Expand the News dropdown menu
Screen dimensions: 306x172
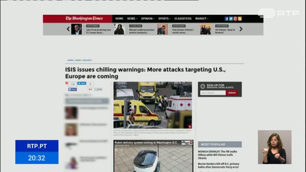132,19
